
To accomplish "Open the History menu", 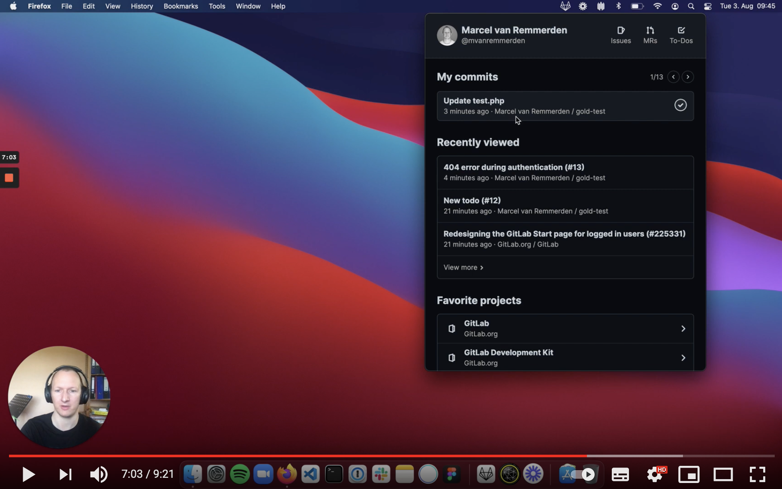I will tap(142, 6).
